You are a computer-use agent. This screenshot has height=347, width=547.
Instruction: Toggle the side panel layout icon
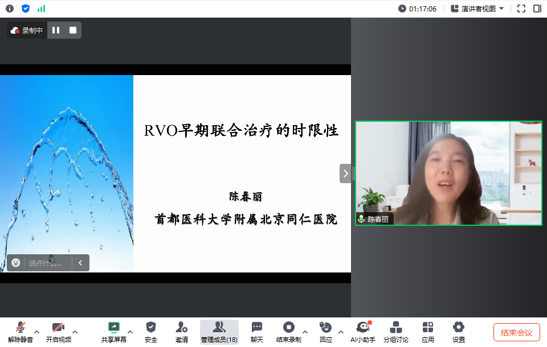(x=537, y=9)
